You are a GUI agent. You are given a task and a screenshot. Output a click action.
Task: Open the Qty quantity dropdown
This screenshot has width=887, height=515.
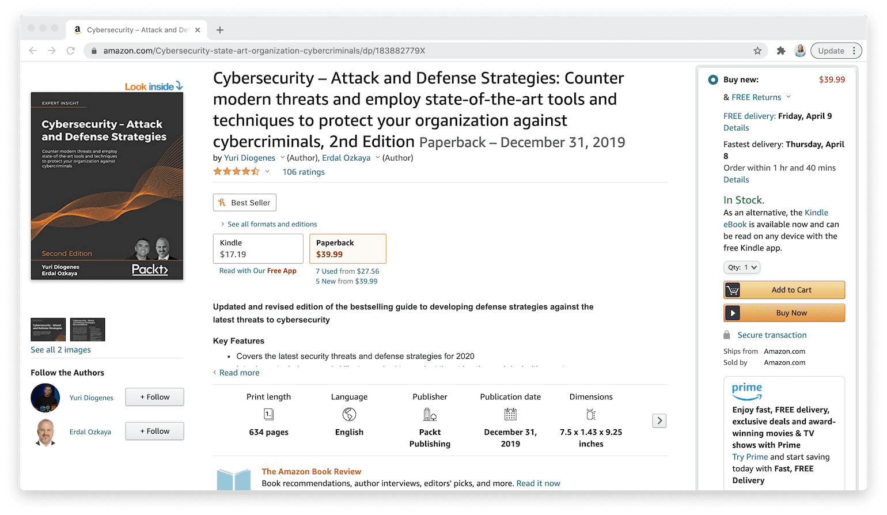coord(742,267)
